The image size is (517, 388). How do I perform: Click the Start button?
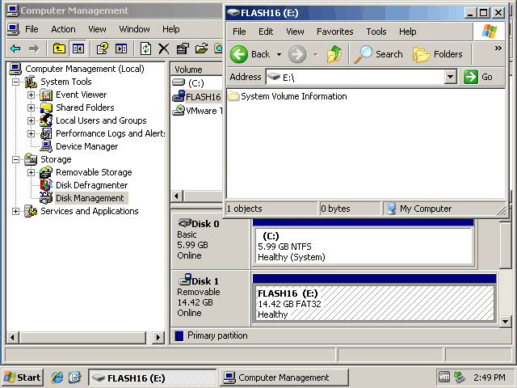point(23,377)
